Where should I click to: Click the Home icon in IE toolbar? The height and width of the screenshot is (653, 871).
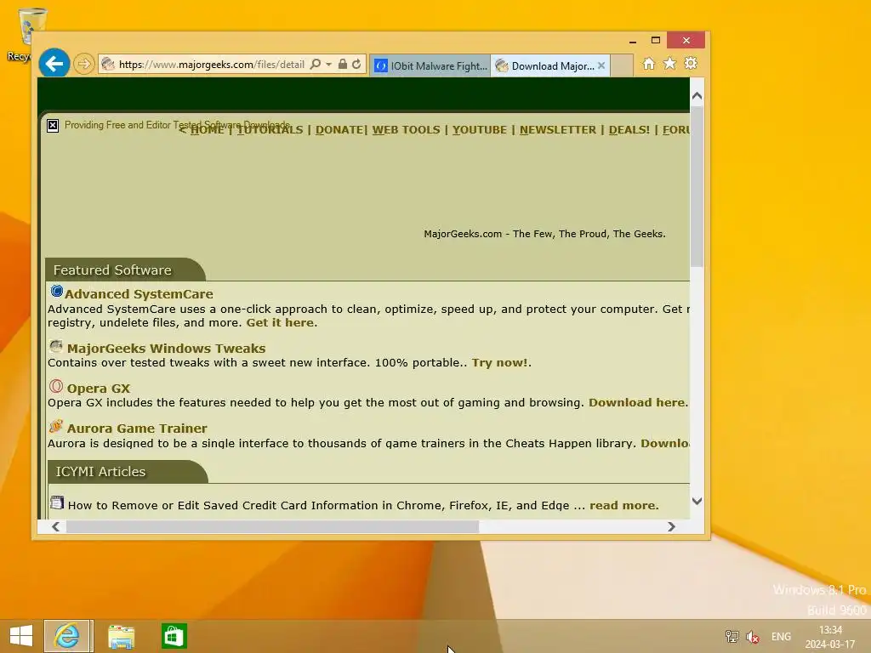[x=649, y=64]
